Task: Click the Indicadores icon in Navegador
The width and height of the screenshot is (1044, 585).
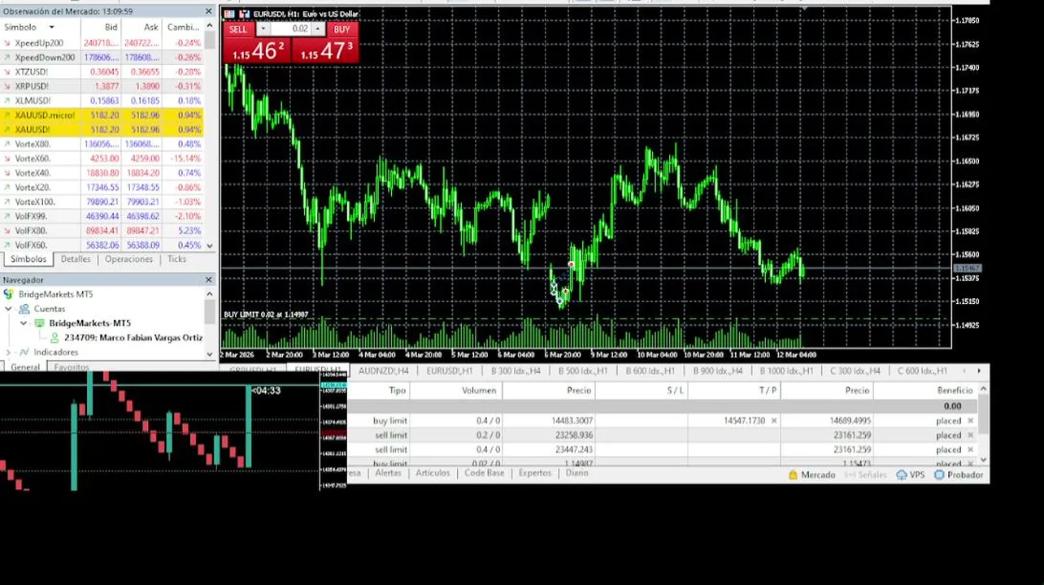Action: pos(24,353)
